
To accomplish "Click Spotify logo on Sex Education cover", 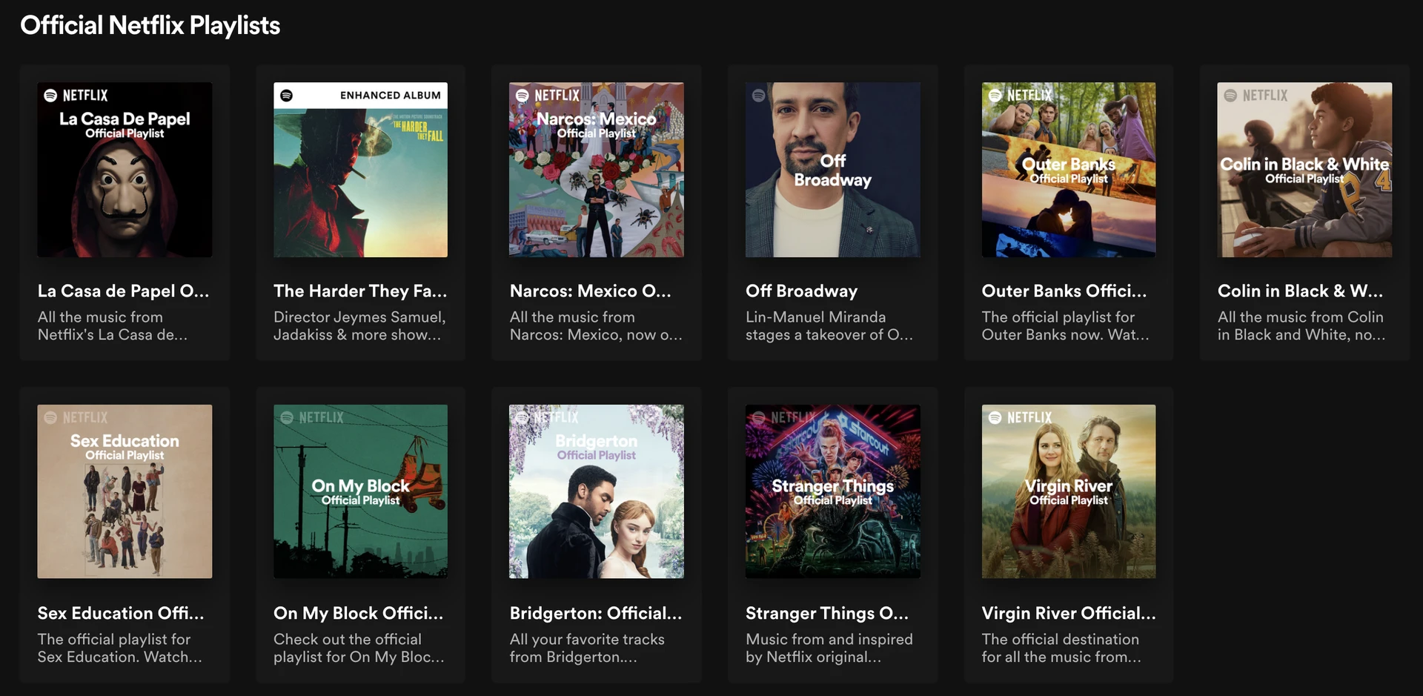I will 50,418.
